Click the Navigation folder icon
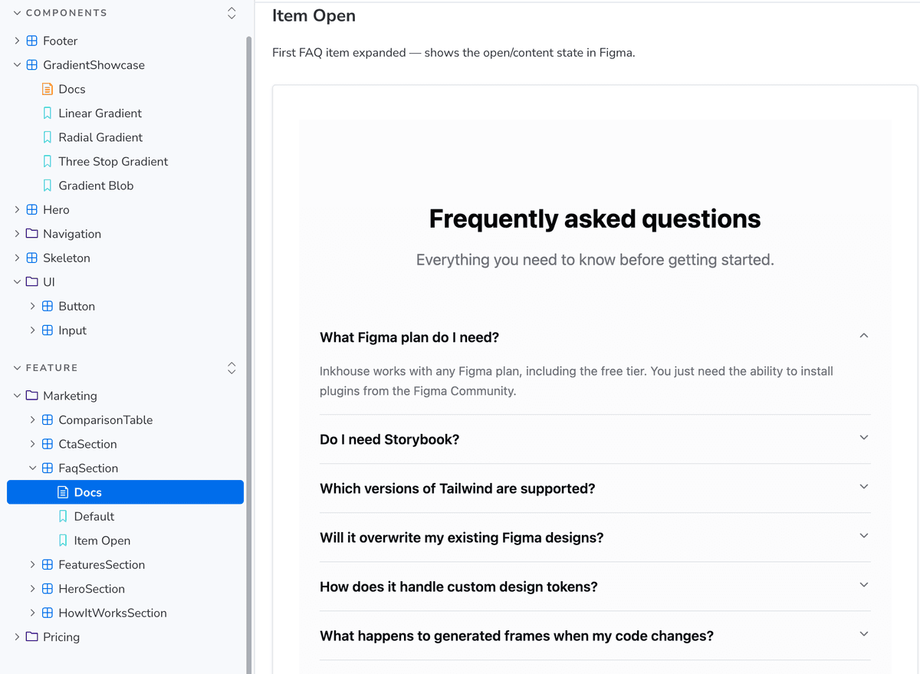 pyautogui.click(x=31, y=234)
